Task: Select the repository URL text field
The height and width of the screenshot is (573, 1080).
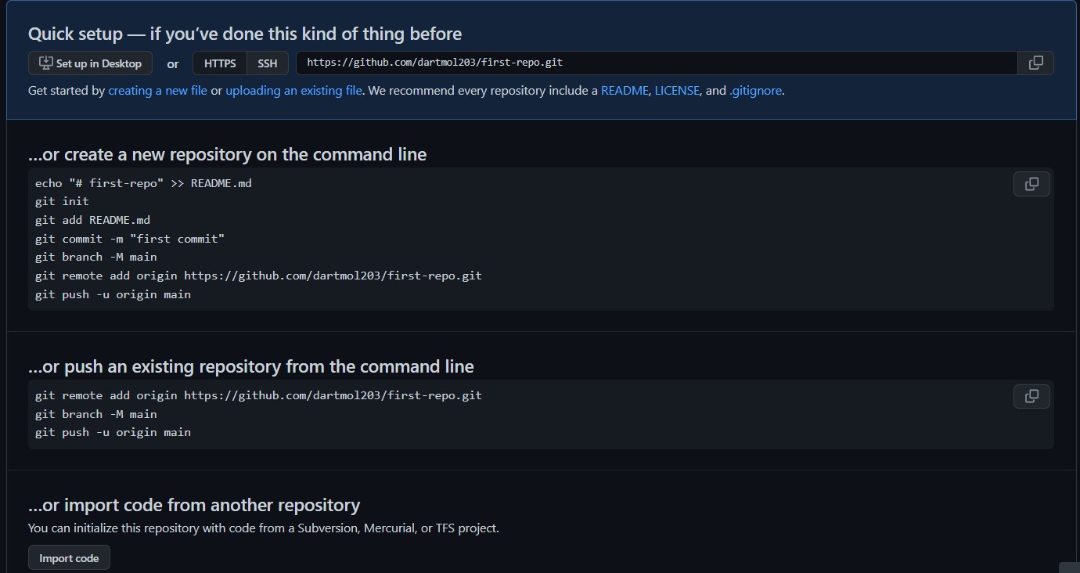Action: 657,63
